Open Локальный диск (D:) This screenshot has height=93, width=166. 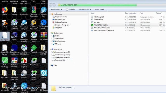pyautogui.click(x=63, y=55)
